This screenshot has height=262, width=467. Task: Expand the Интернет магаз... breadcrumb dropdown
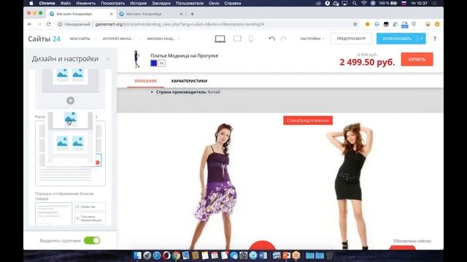point(140,39)
